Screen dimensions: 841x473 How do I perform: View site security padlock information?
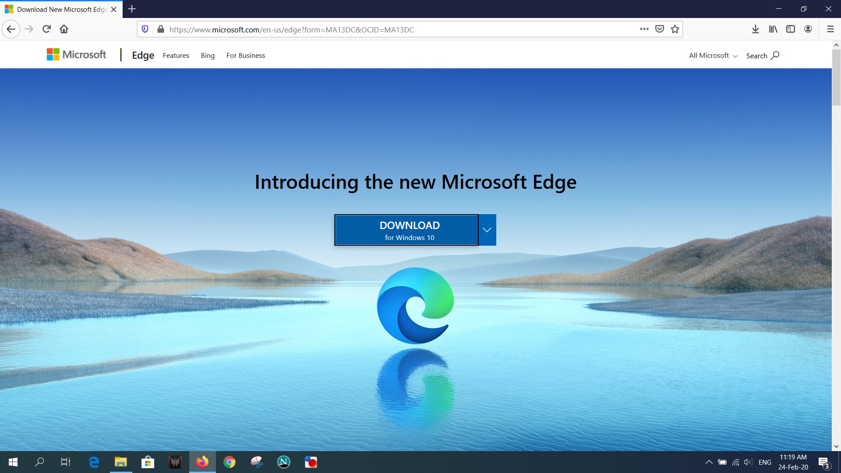(160, 29)
